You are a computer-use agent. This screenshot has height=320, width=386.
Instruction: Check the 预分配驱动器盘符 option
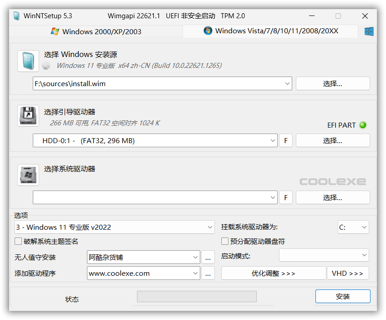224,241
